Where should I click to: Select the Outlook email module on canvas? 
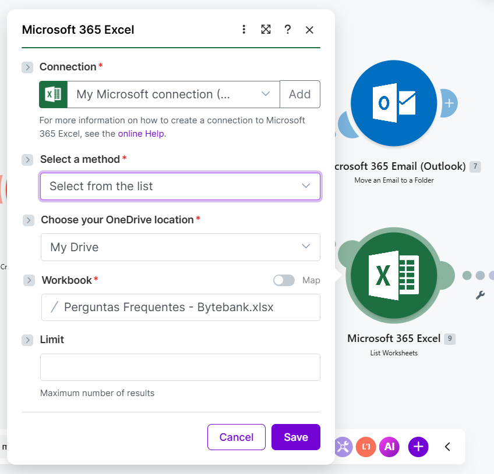click(x=394, y=103)
